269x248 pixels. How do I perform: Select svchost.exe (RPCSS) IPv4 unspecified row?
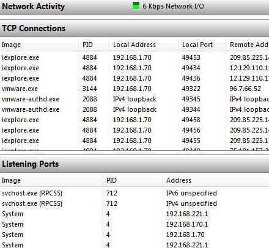click(134, 203)
